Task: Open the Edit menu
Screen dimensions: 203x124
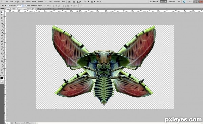Action: 11,2
